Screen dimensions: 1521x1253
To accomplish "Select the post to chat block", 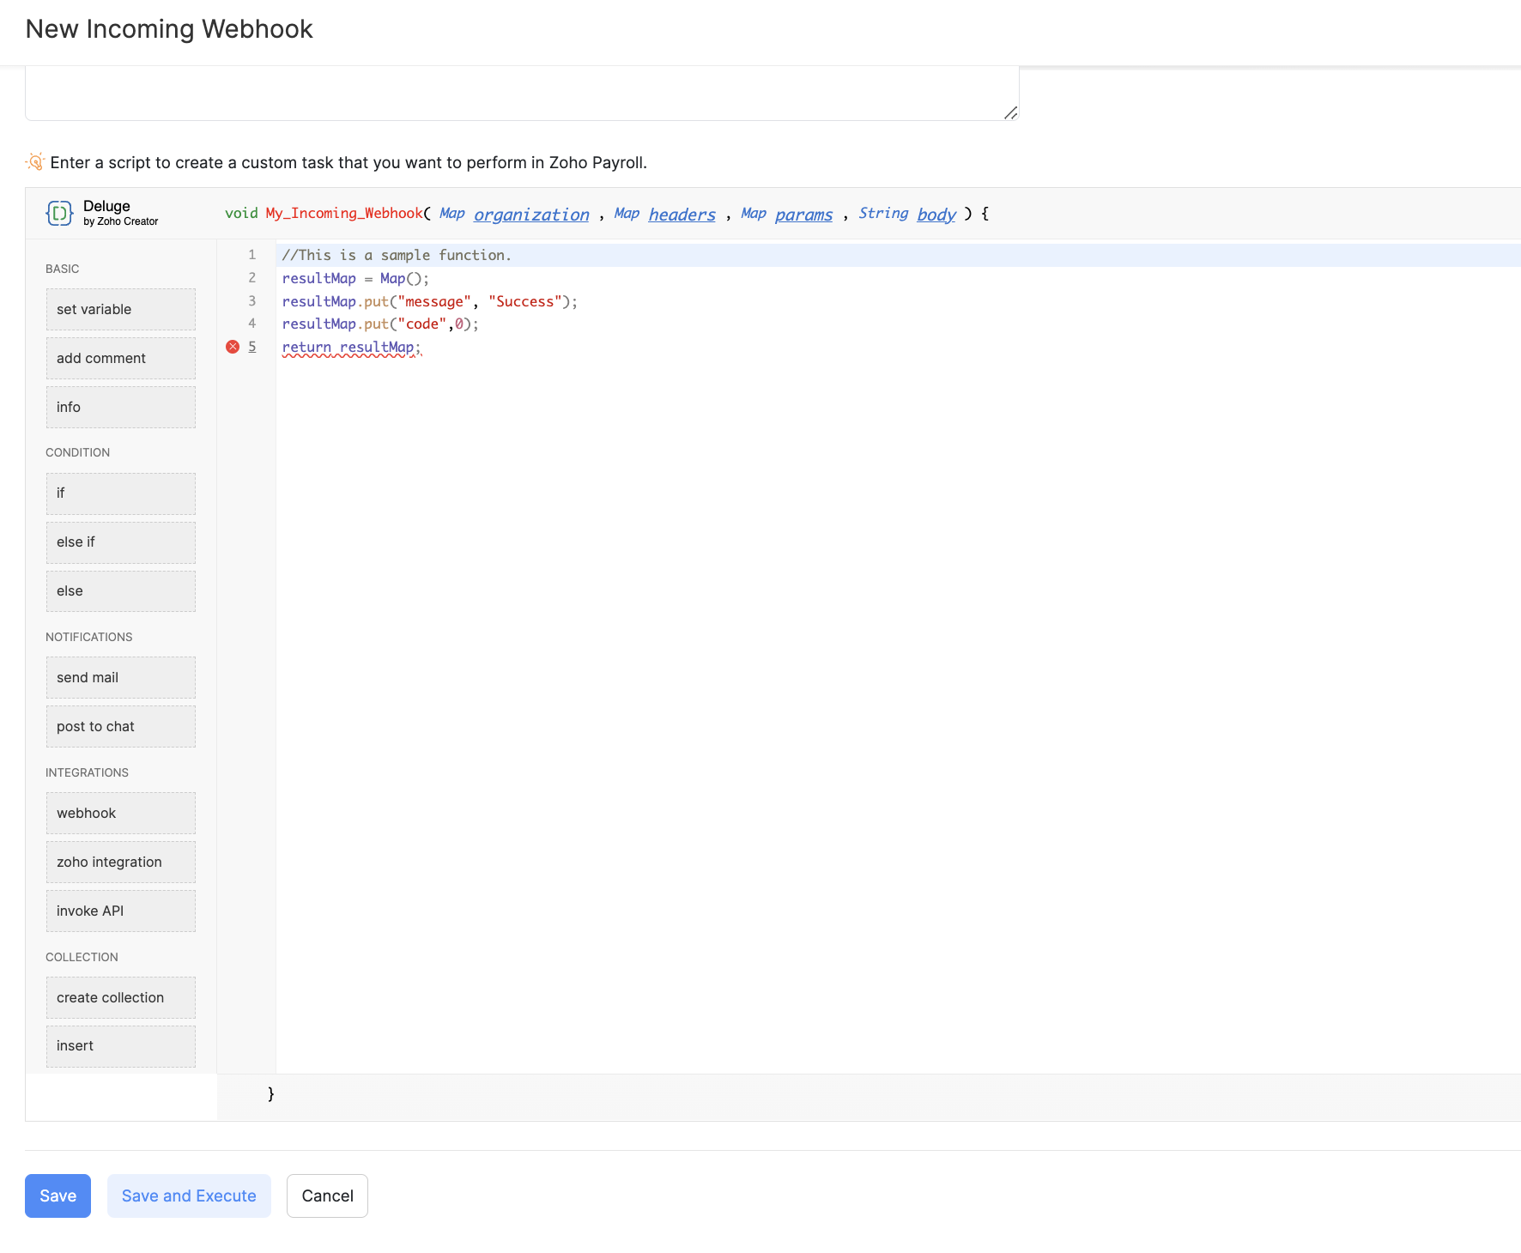I will 121,726.
